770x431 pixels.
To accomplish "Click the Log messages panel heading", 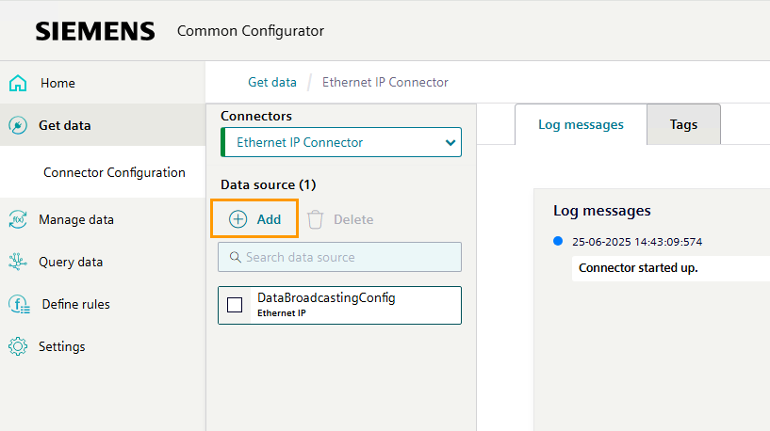I will tap(602, 211).
